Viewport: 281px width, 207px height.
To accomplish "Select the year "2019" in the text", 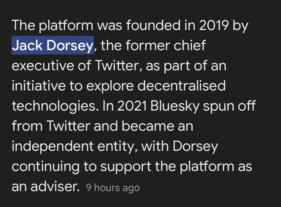I will (214, 25).
